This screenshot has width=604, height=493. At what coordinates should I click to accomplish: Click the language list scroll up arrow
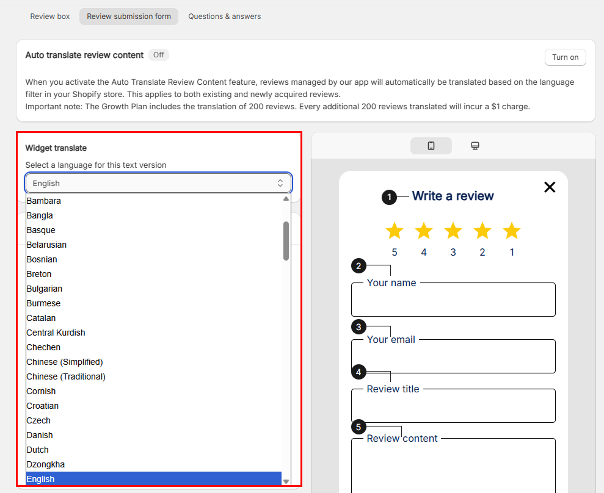pyautogui.click(x=286, y=199)
